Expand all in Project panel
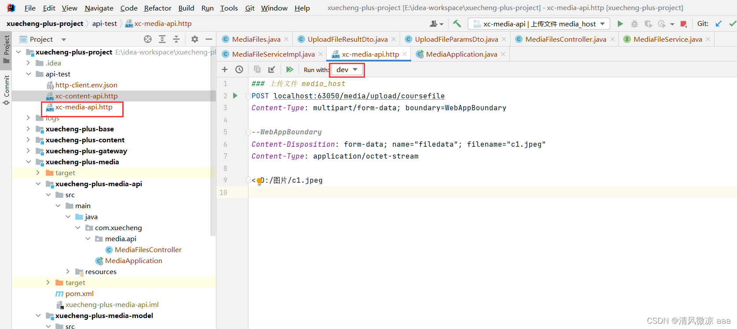Viewport: 737px width, 329px height. tap(162, 39)
